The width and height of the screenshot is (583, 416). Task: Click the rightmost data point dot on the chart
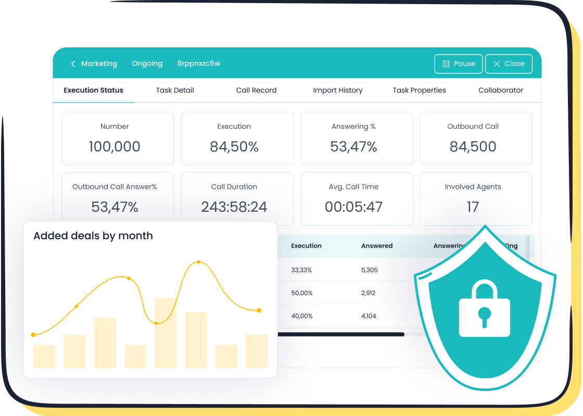coord(259,310)
